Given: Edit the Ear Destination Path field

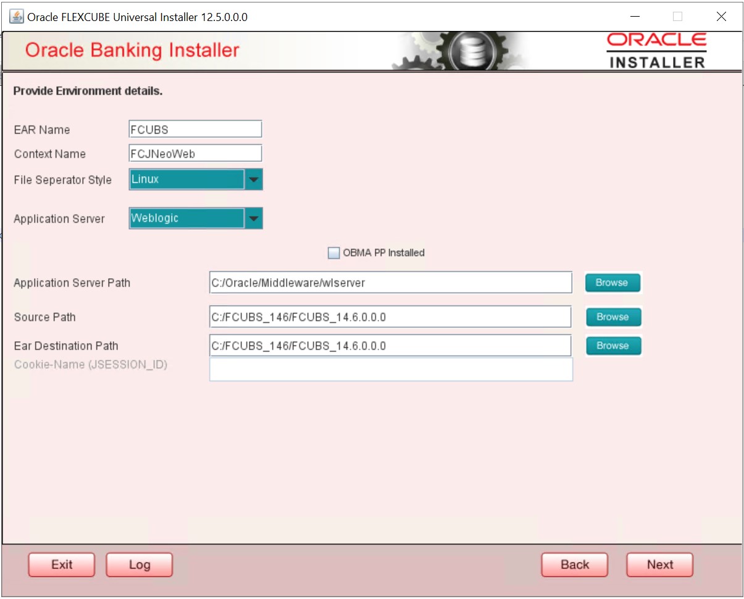Looking at the screenshot, I should point(391,346).
